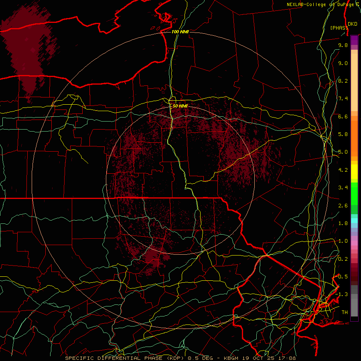Screen dimensions: 361x361
Task: Click the 100 NMI range ring label
Action: (180, 32)
